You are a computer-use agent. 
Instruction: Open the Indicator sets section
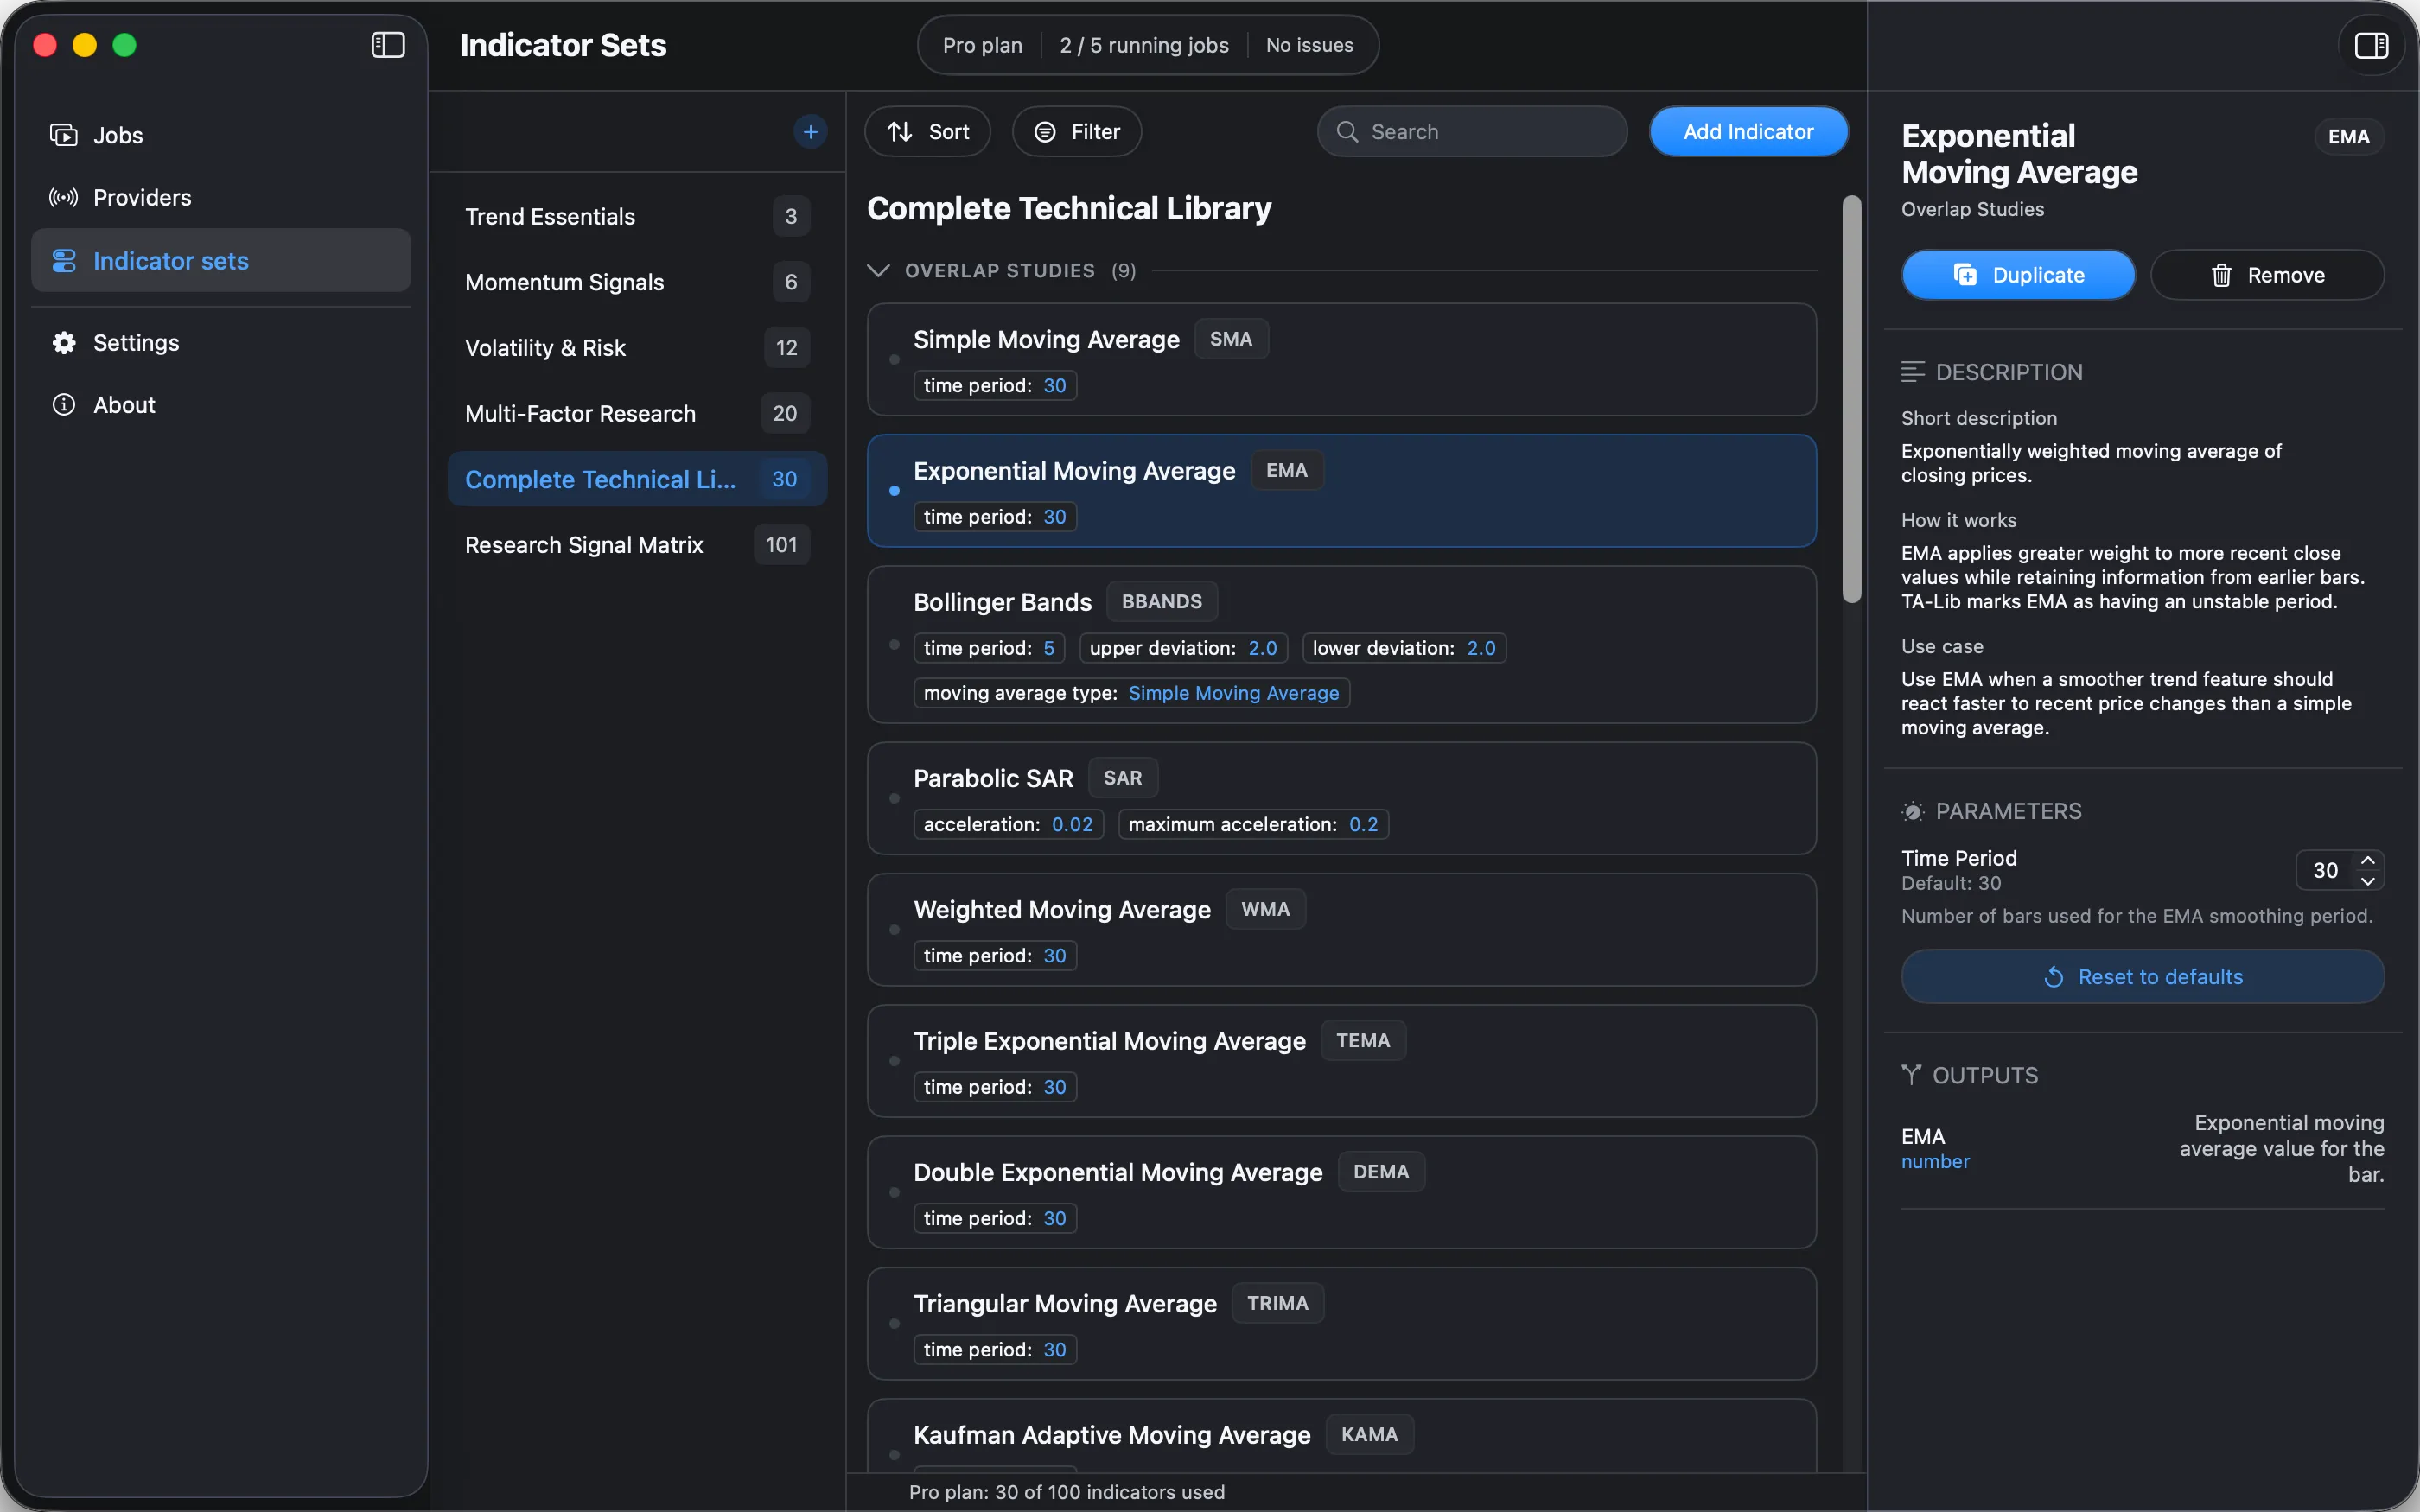tap(221, 260)
